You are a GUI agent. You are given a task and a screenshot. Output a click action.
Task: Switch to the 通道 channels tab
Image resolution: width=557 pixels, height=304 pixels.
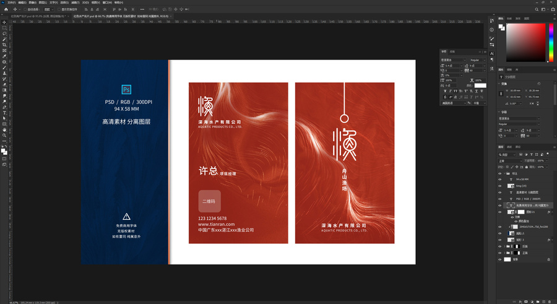click(509, 147)
